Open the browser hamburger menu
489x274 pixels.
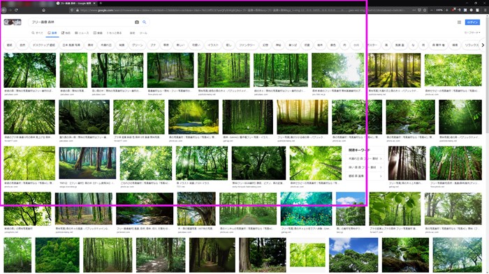click(x=485, y=10)
